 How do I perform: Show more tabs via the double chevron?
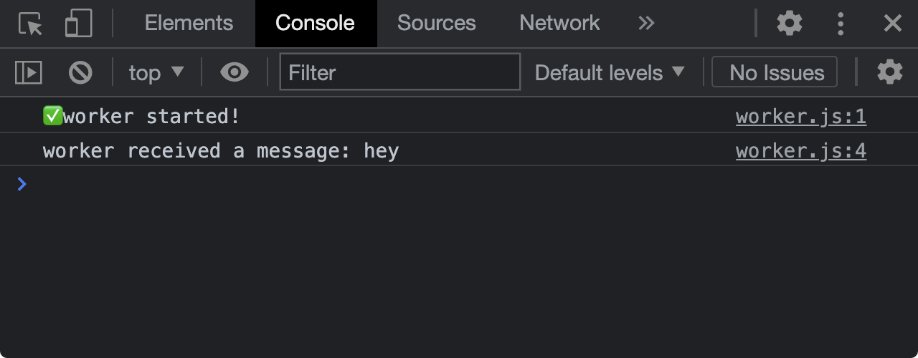tap(646, 24)
